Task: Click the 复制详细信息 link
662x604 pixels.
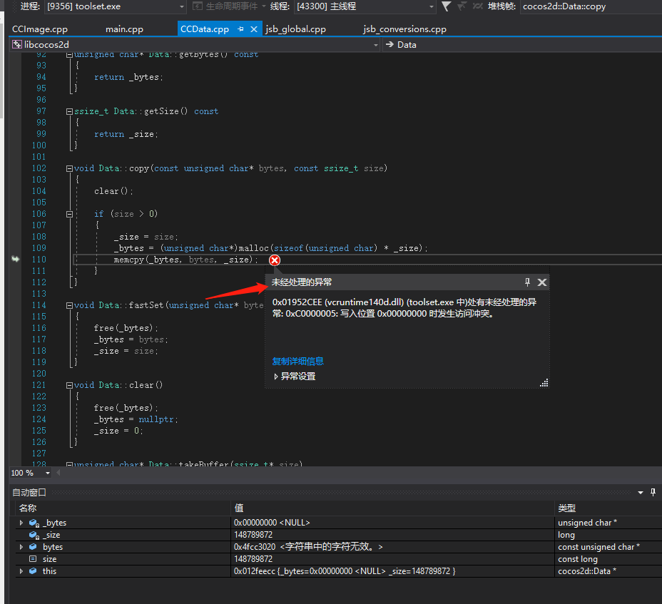Action: tap(297, 361)
